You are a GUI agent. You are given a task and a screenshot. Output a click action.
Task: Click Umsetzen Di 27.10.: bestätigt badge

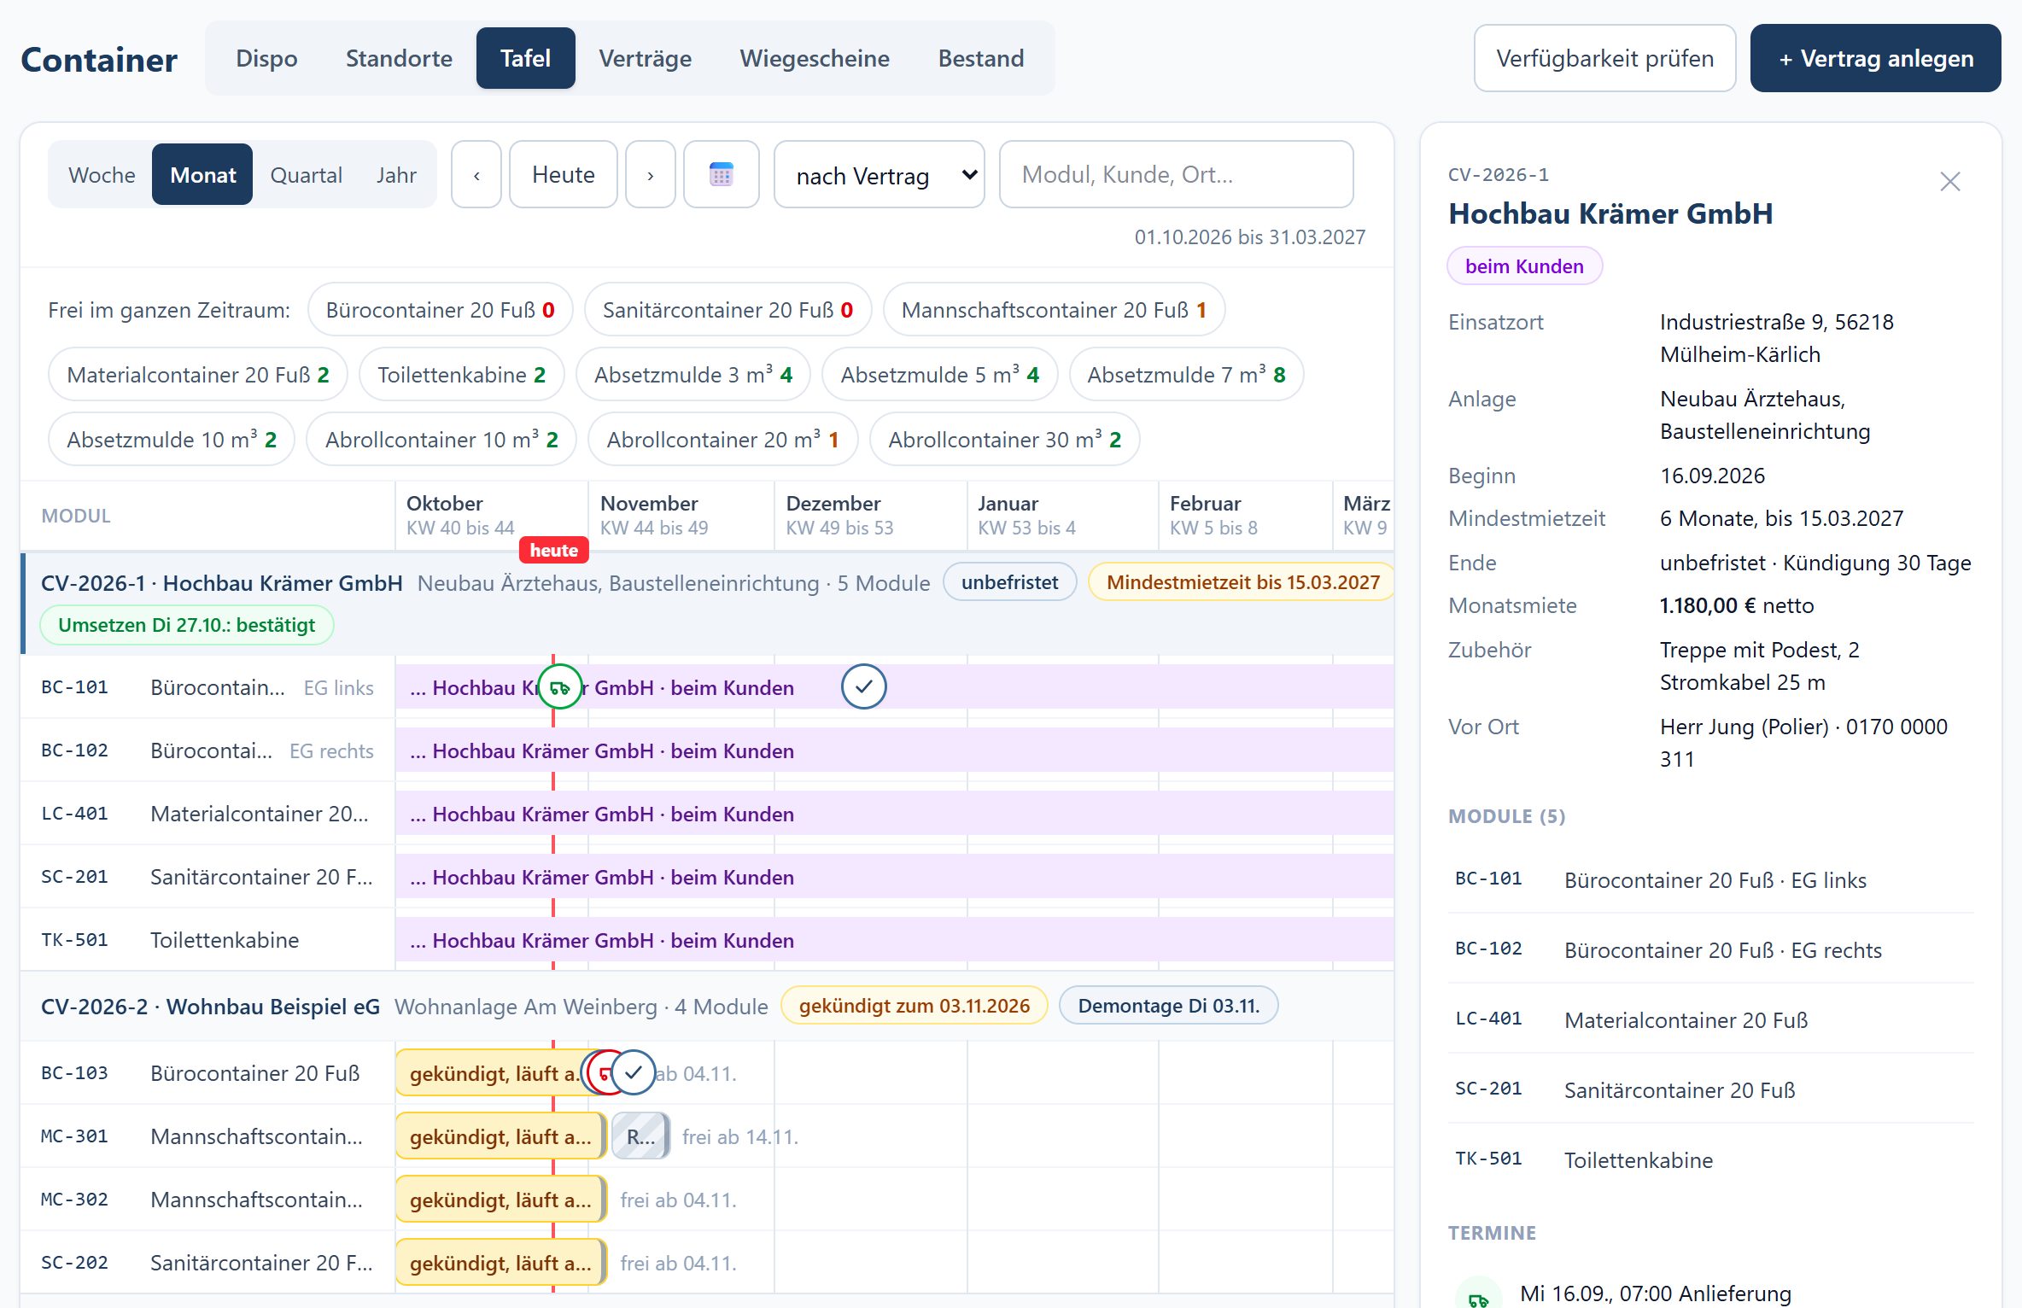point(187,625)
